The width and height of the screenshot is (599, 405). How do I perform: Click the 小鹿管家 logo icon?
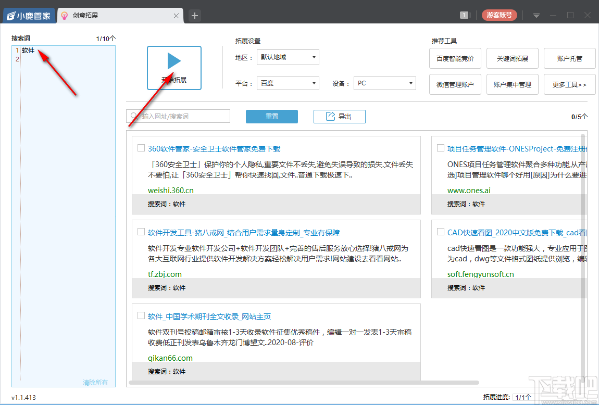click(x=10, y=15)
